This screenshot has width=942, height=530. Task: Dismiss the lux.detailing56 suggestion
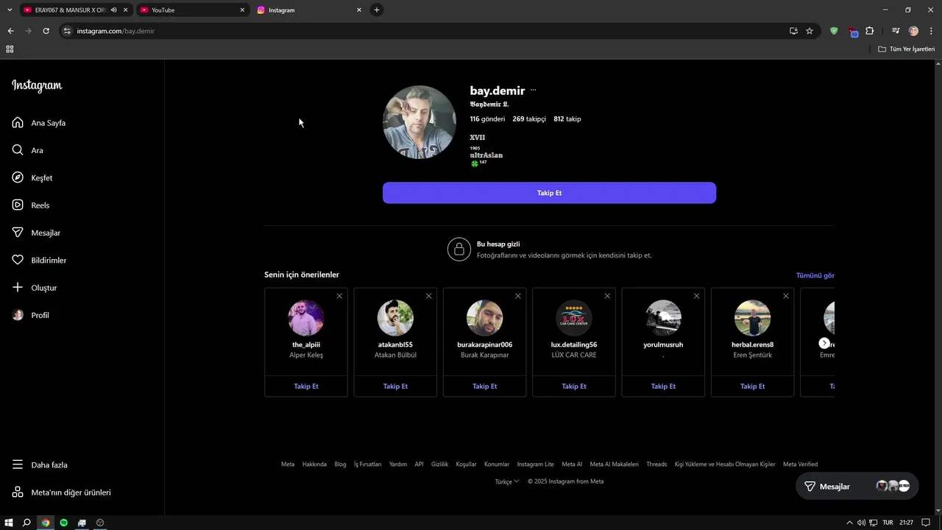pos(607,296)
